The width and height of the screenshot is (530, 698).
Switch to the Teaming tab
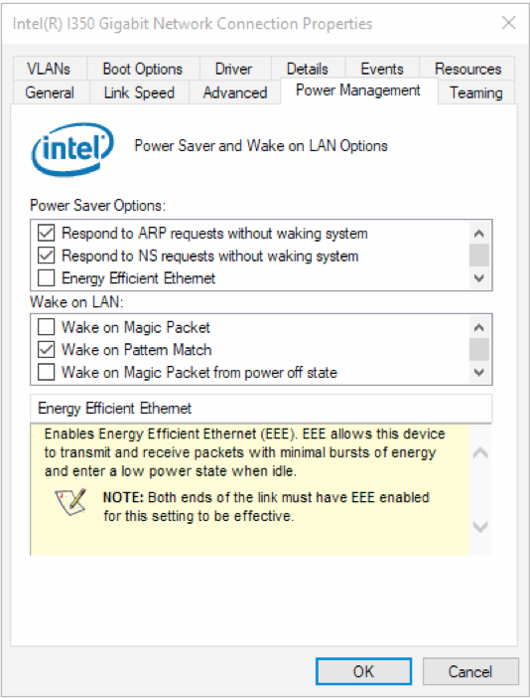pyautogui.click(x=475, y=92)
